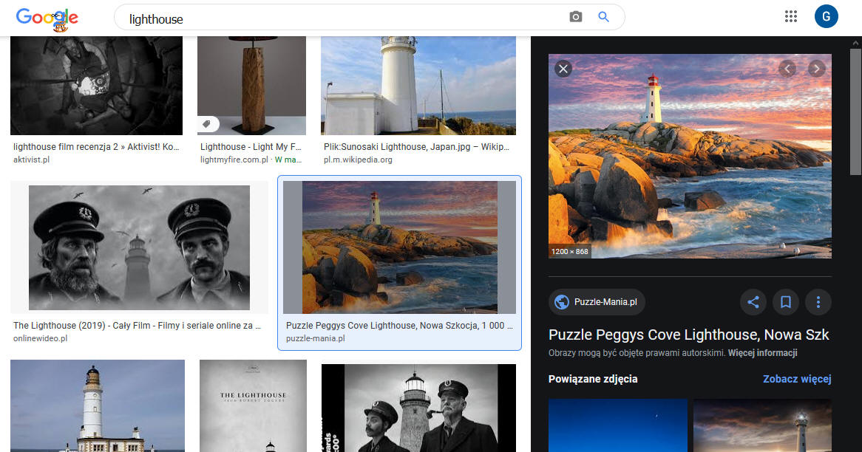This screenshot has height=452, width=862.
Task: Visit the Puzzle-Mania.pl source chip
Action: tap(597, 302)
